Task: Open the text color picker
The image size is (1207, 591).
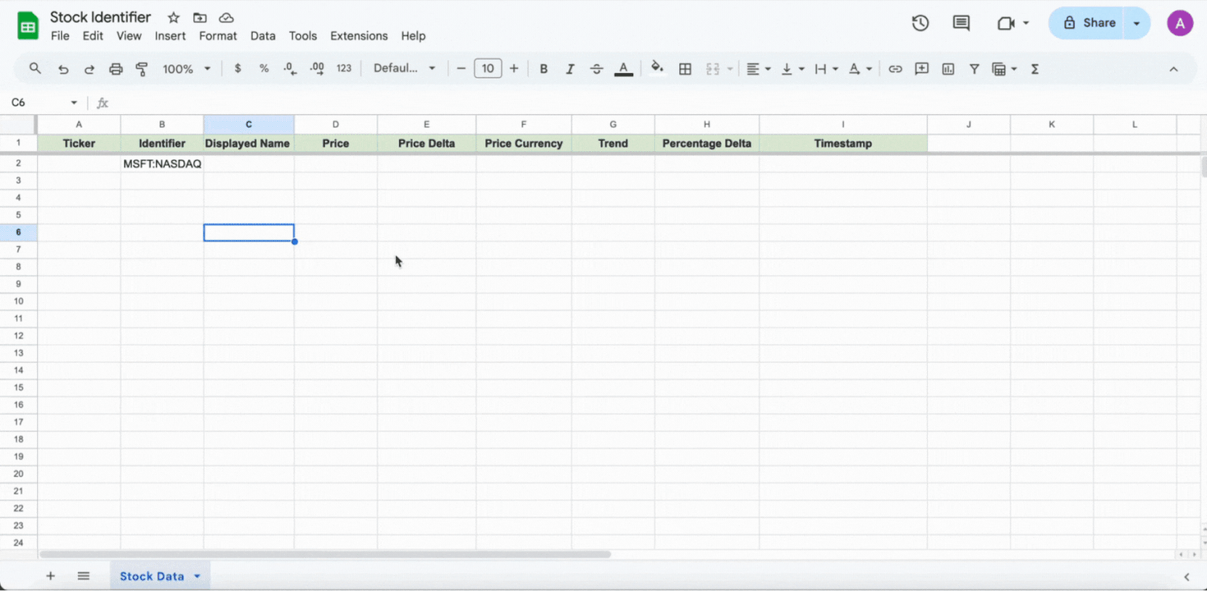Action: tap(623, 69)
